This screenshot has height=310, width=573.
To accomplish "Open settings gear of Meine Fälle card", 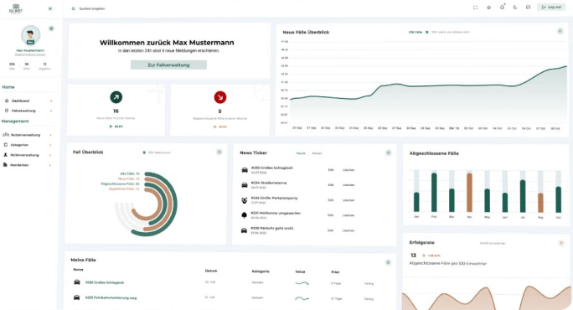I will point(388,262).
